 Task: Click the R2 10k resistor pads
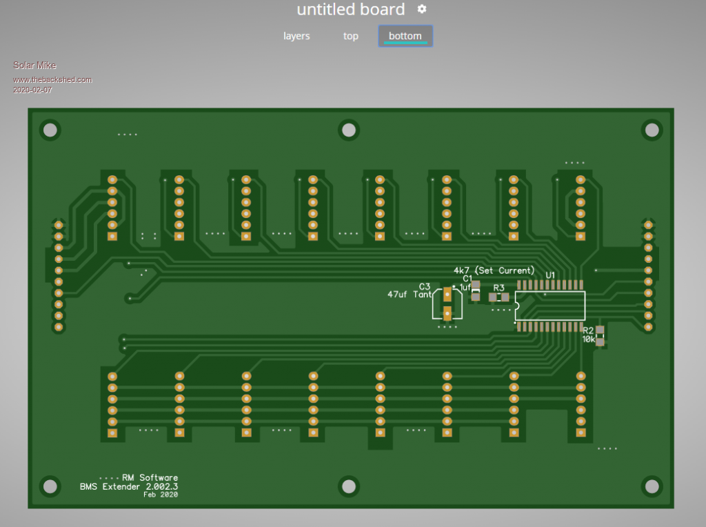pos(600,335)
